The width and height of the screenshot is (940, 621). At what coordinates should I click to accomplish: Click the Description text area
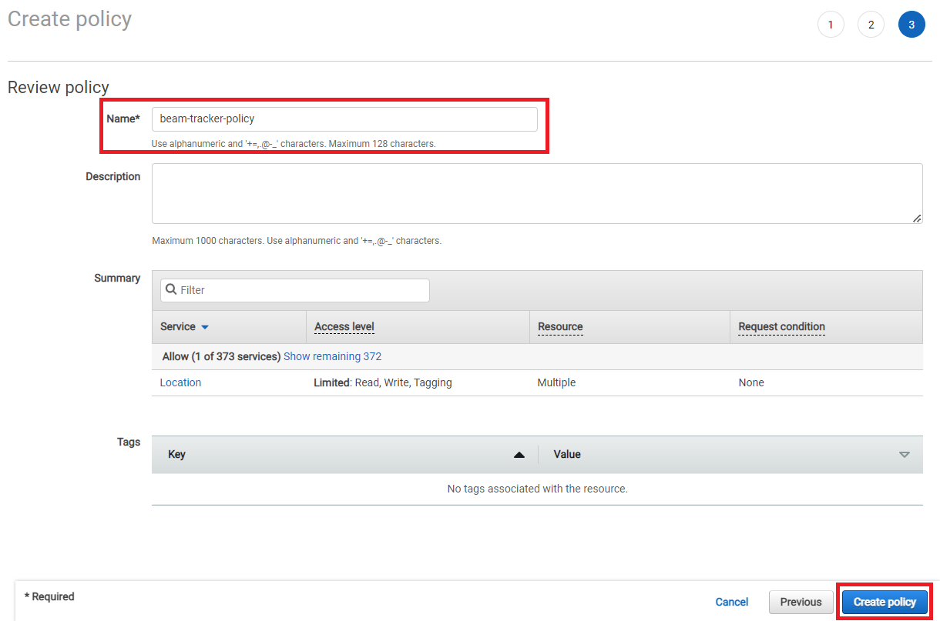(x=537, y=192)
